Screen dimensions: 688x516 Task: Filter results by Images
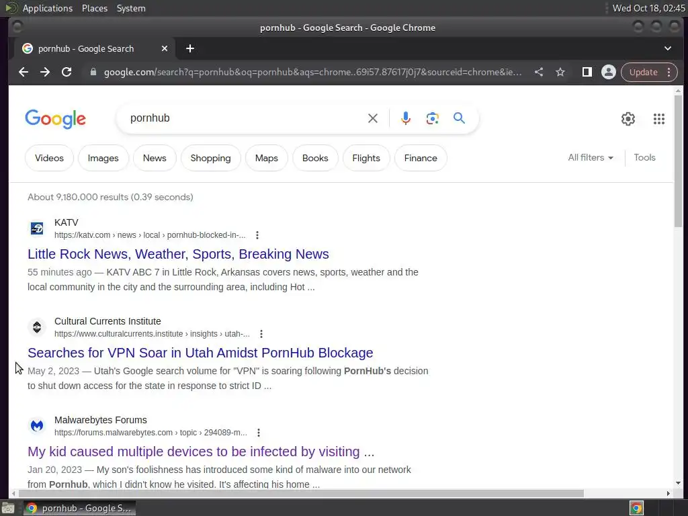click(103, 158)
